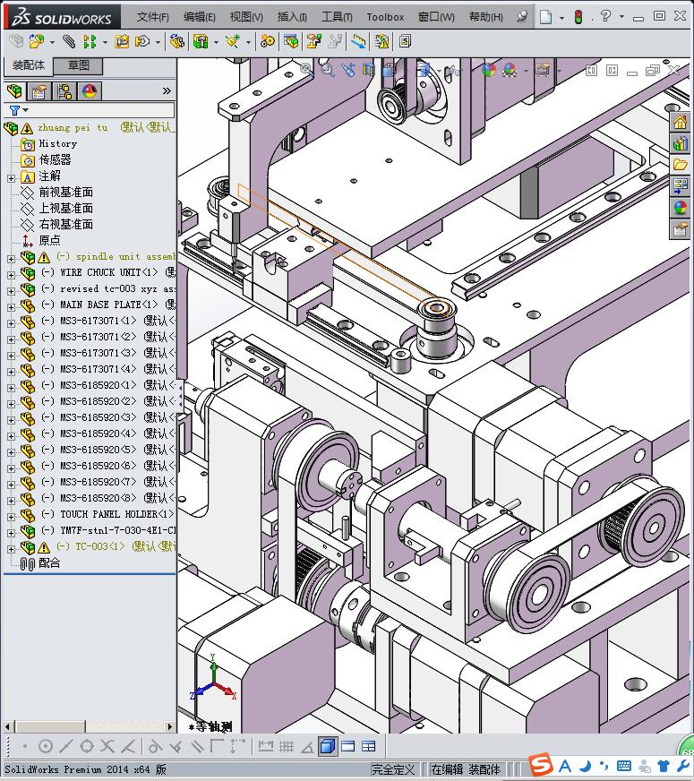Click the Sogou input method S icon

coord(541,765)
